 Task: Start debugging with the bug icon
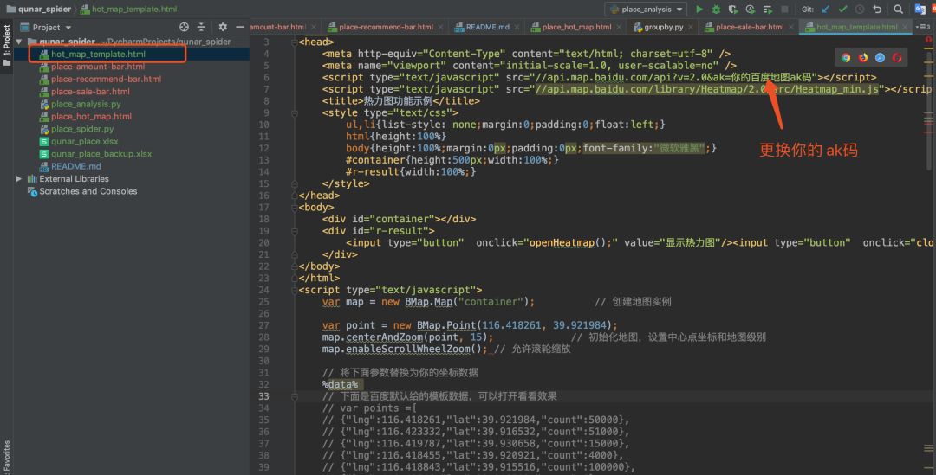pyautogui.click(x=716, y=10)
